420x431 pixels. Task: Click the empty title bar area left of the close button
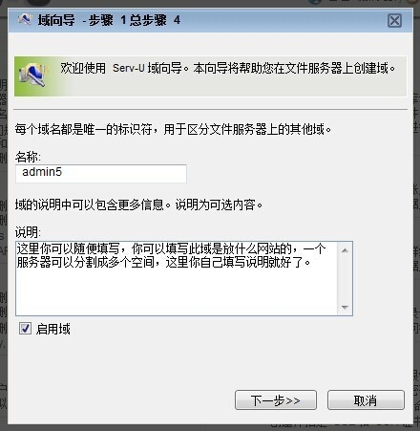point(283,20)
